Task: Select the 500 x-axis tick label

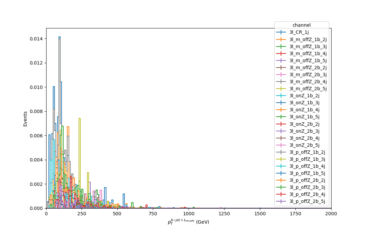Action: coord(117,214)
